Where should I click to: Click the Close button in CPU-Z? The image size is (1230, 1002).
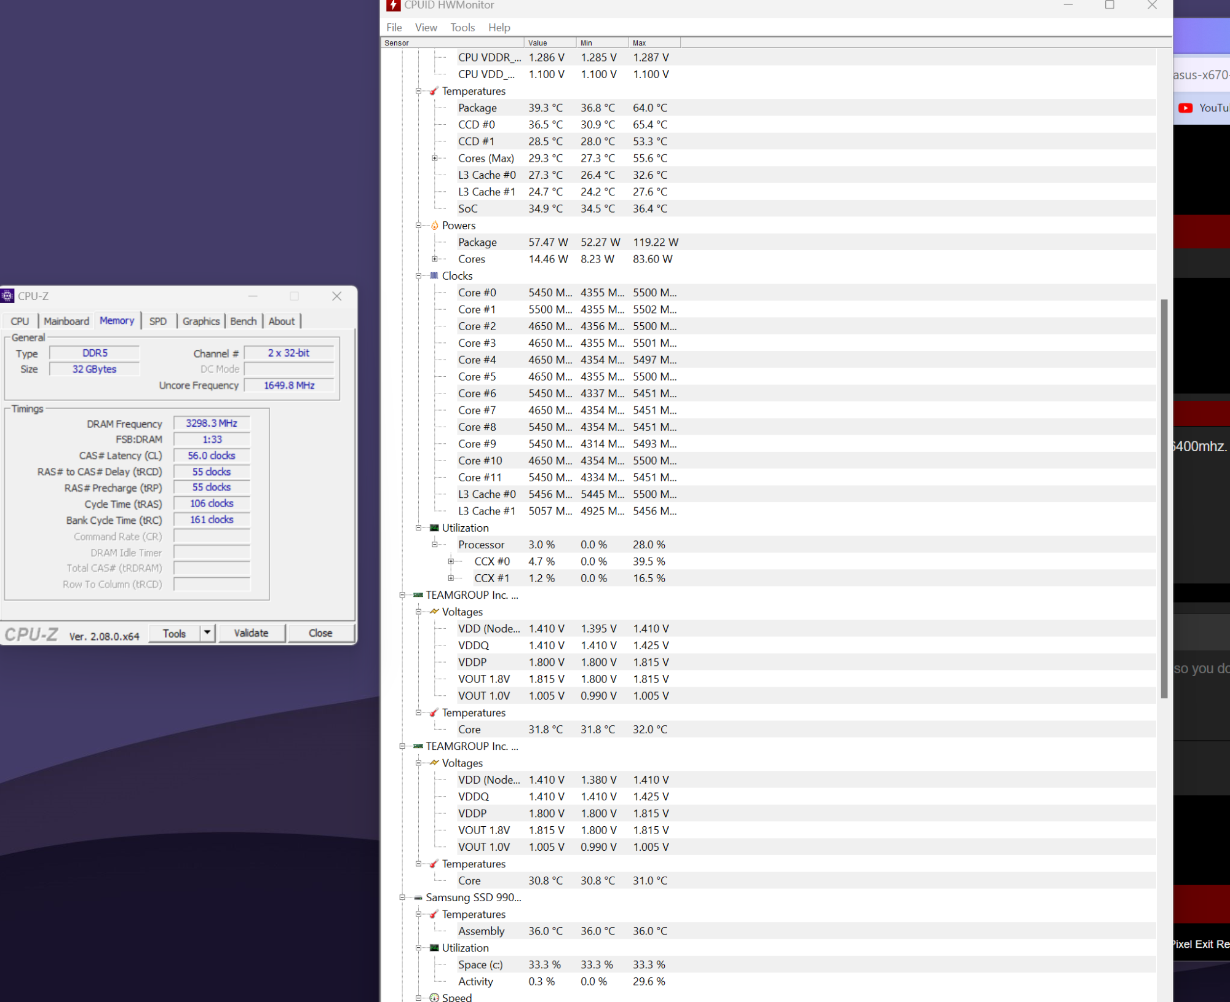coord(320,633)
